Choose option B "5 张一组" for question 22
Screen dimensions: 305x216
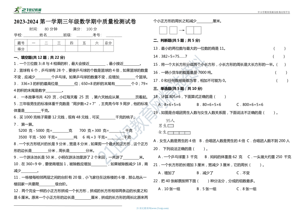click(206, 189)
